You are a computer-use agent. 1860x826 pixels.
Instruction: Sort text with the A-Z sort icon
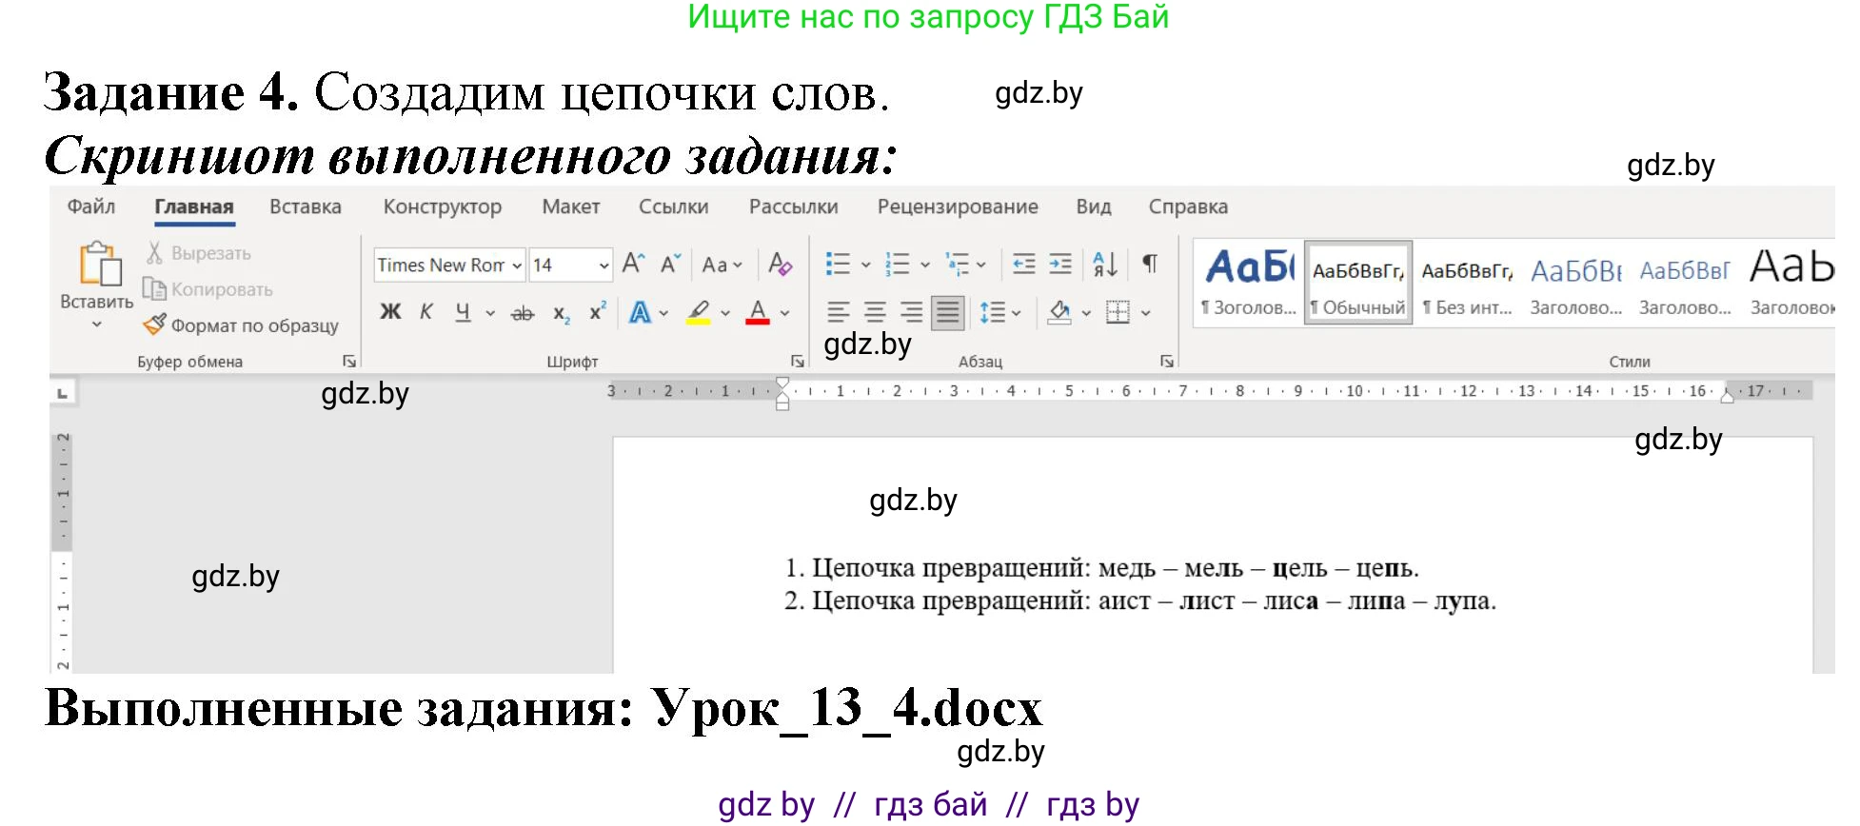click(1105, 264)
